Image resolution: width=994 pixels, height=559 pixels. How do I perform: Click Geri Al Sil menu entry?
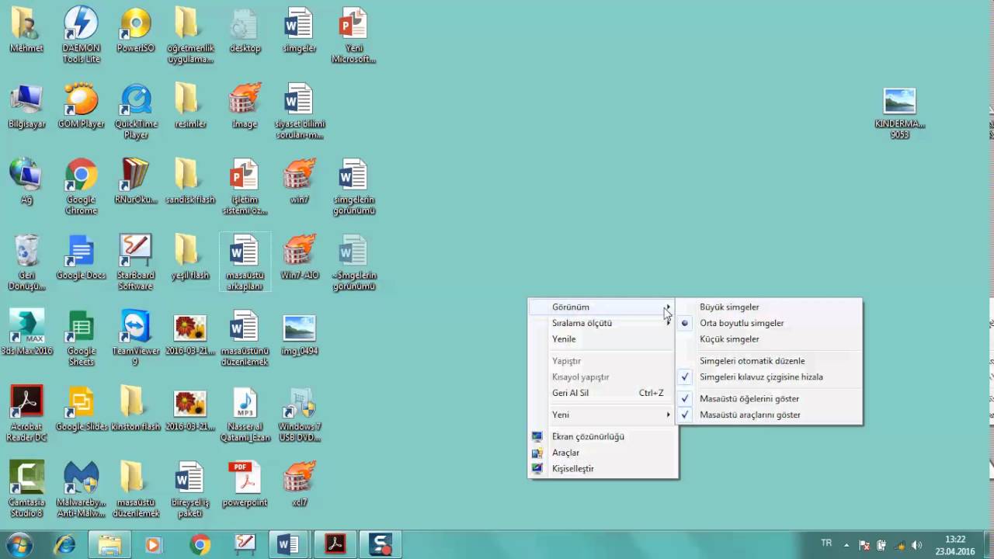tap(603, 393)
